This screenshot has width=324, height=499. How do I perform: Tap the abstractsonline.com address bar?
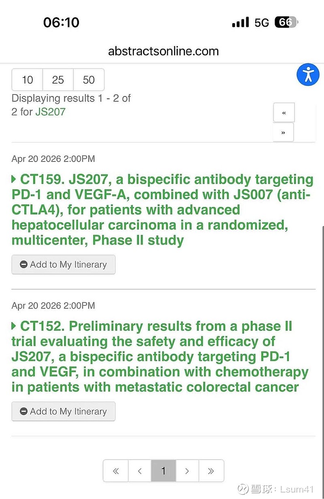163,51
